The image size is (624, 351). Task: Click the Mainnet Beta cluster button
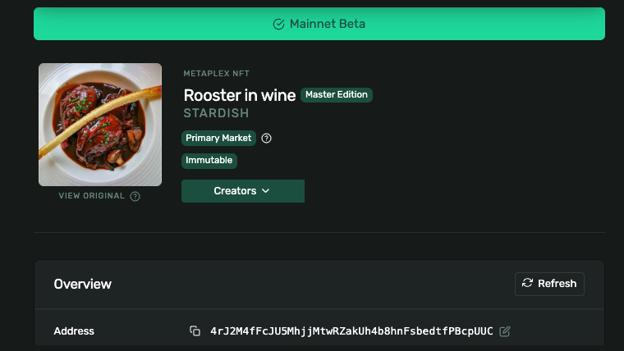[x=319, y=24]
